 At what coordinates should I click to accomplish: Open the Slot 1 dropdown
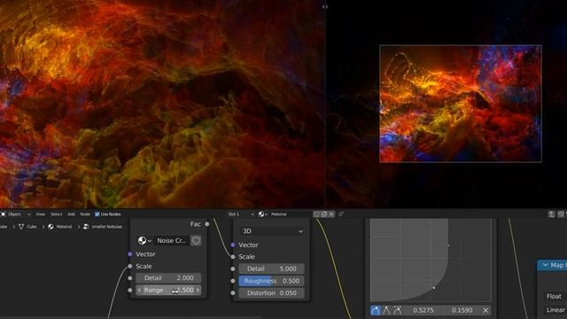coord(240,214)
